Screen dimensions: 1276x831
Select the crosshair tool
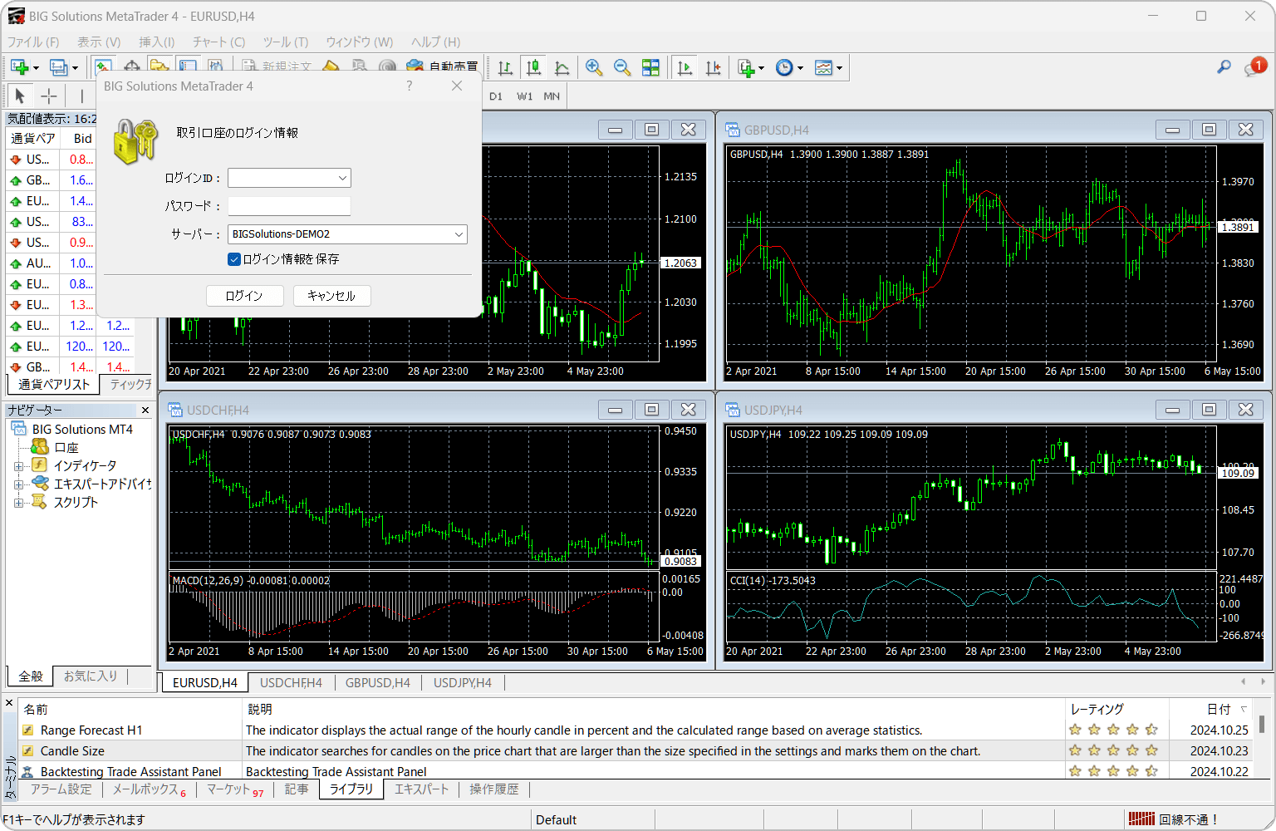pos(49,96)
